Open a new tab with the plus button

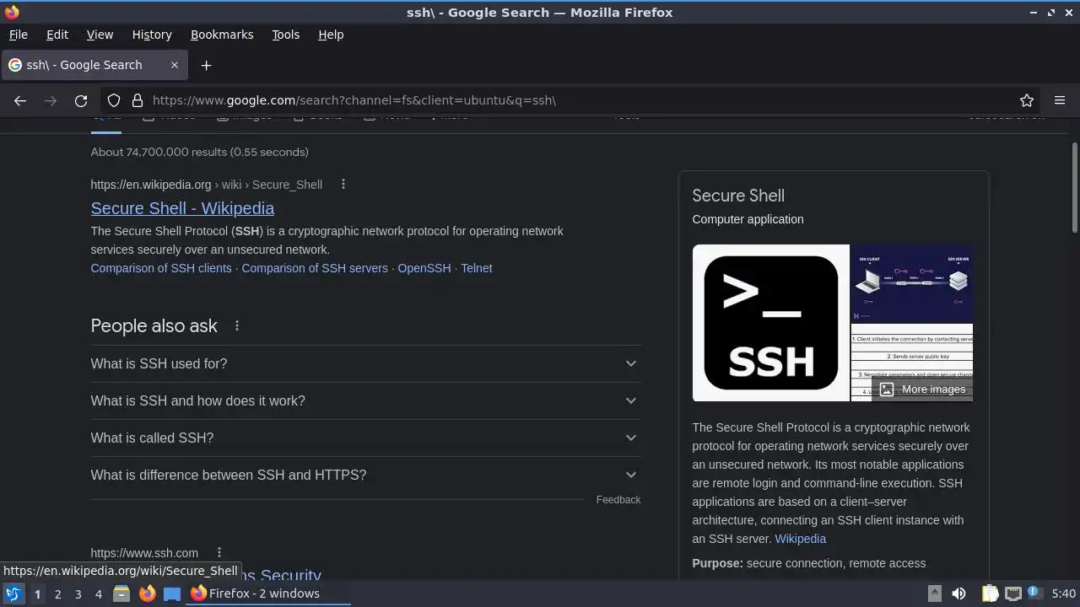pyautogui.click(x=206, y=65)
